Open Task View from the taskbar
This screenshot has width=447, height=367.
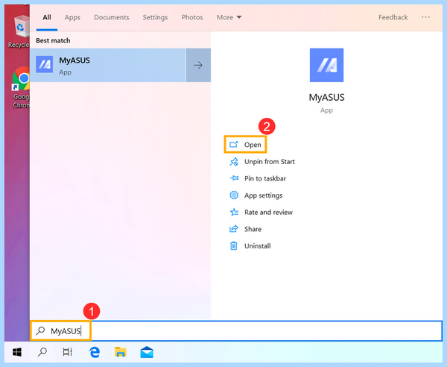68,352
